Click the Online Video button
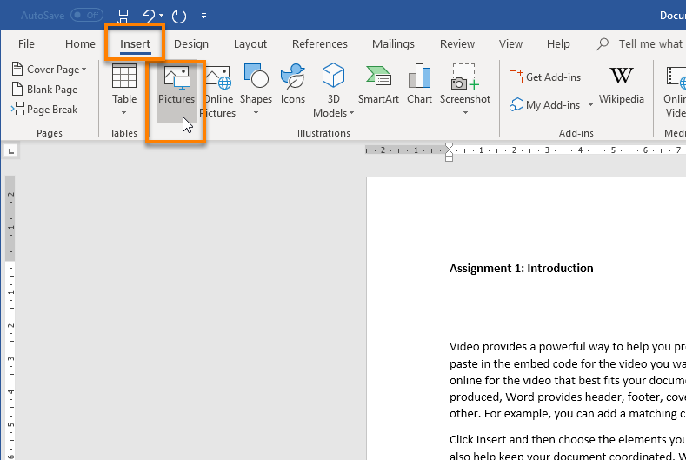The image size is (686, 460). [x=674, y=91]
